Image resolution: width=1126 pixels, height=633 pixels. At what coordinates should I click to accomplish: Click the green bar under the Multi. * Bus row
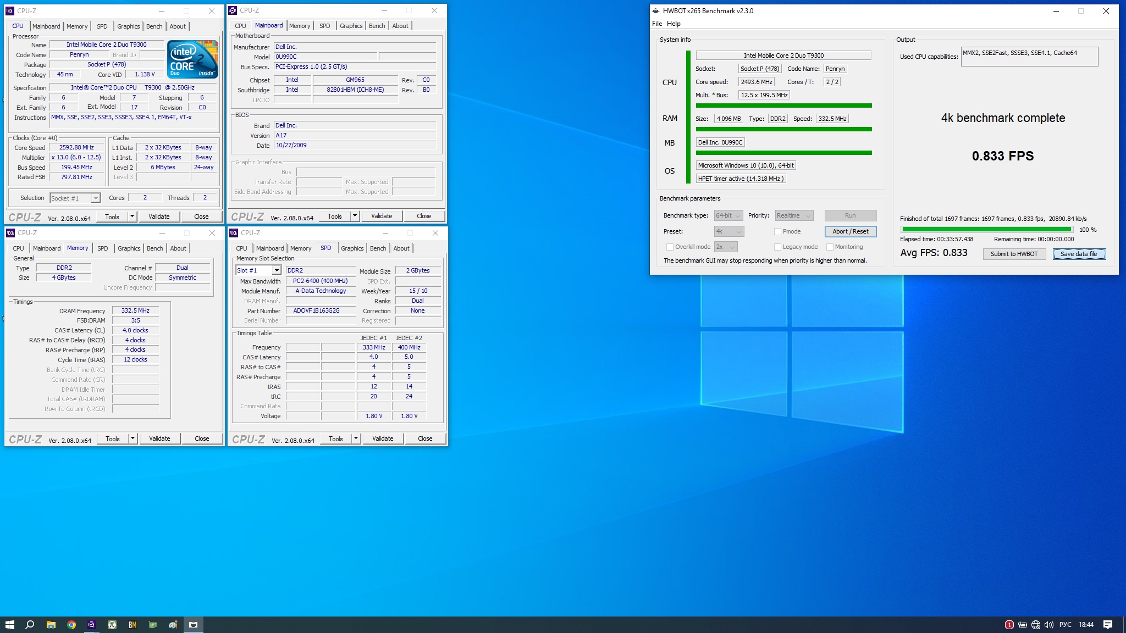click(x=783, y=105)
